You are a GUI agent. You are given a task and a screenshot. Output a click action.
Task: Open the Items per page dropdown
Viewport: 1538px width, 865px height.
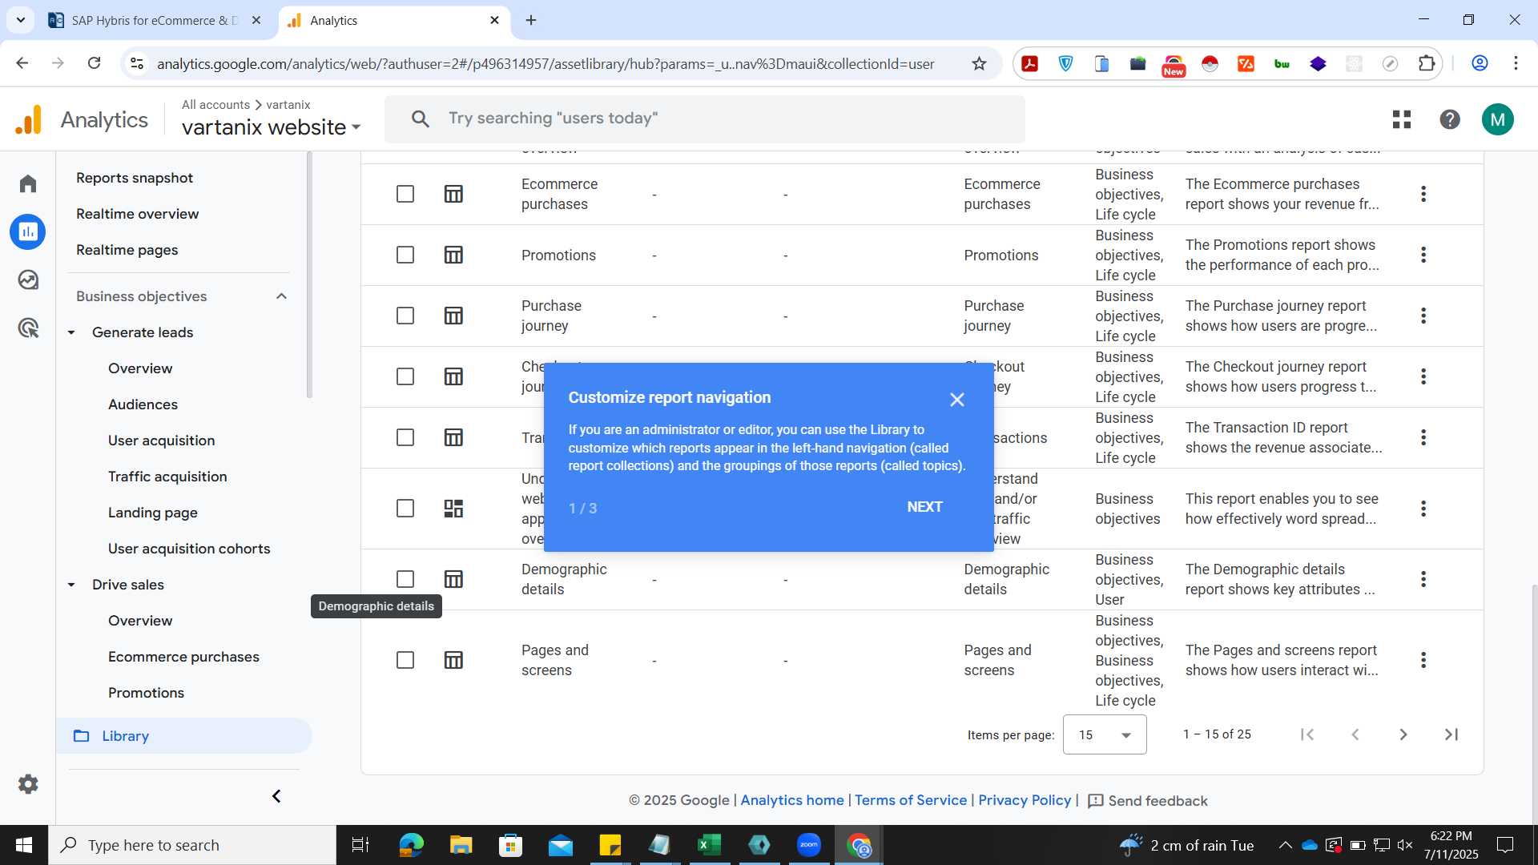click(1105, 734)
